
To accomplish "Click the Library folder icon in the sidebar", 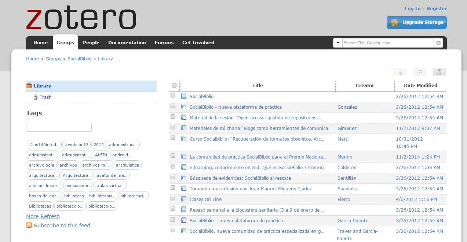I will point(29,86).
